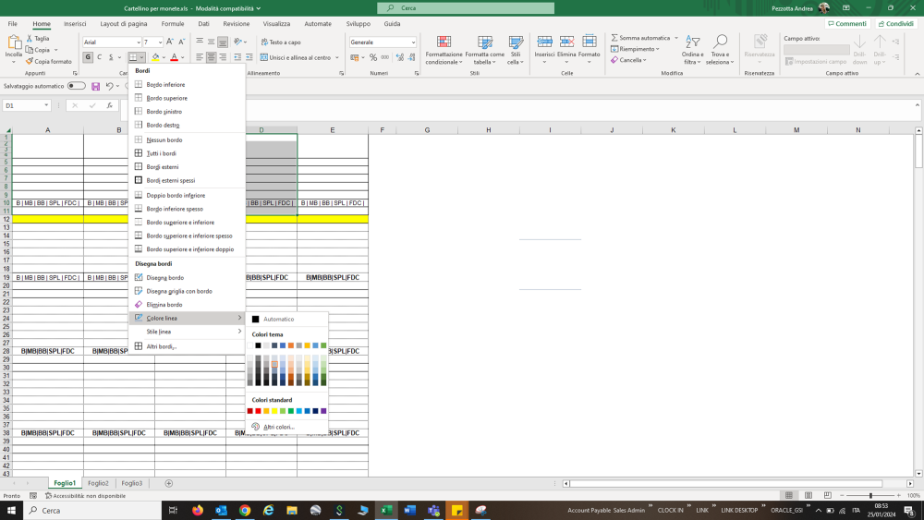This screenshot has width=924, height=520.
Task: Pick the red standard color swatch
Action: point(258,411)
